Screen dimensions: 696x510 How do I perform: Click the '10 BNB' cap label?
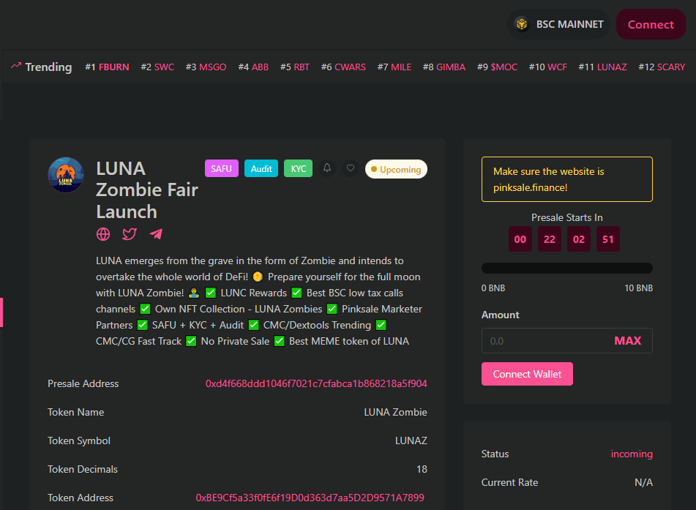[x=638, y=288]
